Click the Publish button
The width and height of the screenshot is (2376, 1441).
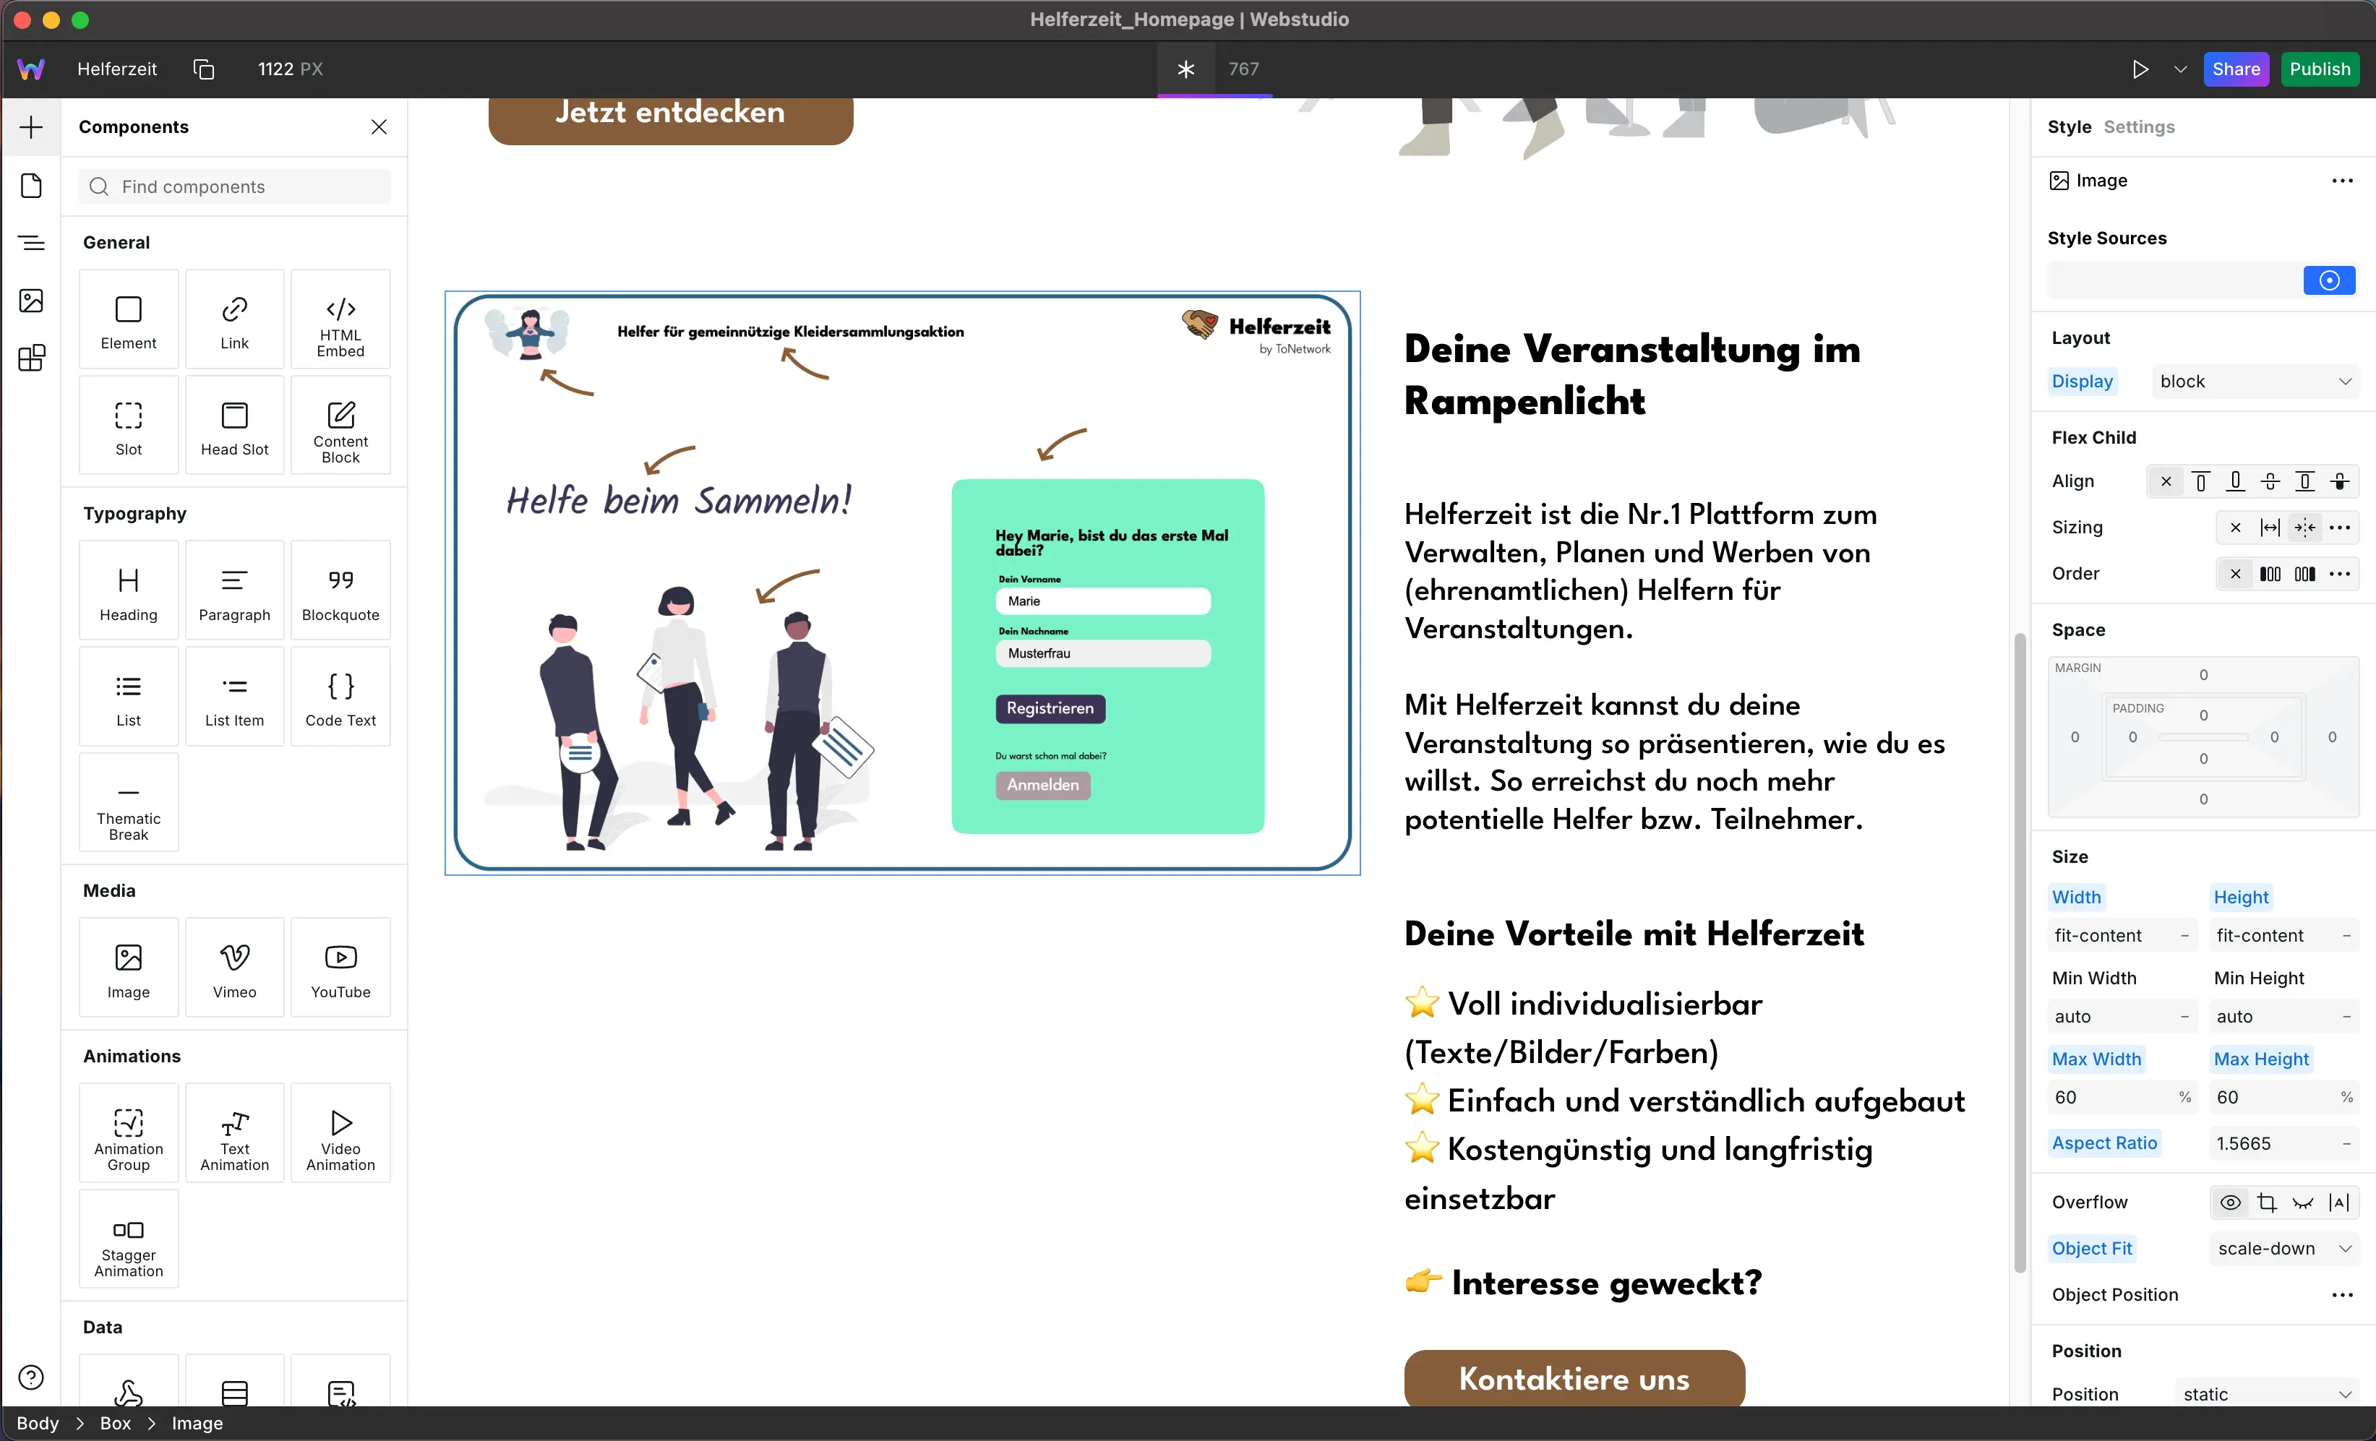tap(2320, 69)
